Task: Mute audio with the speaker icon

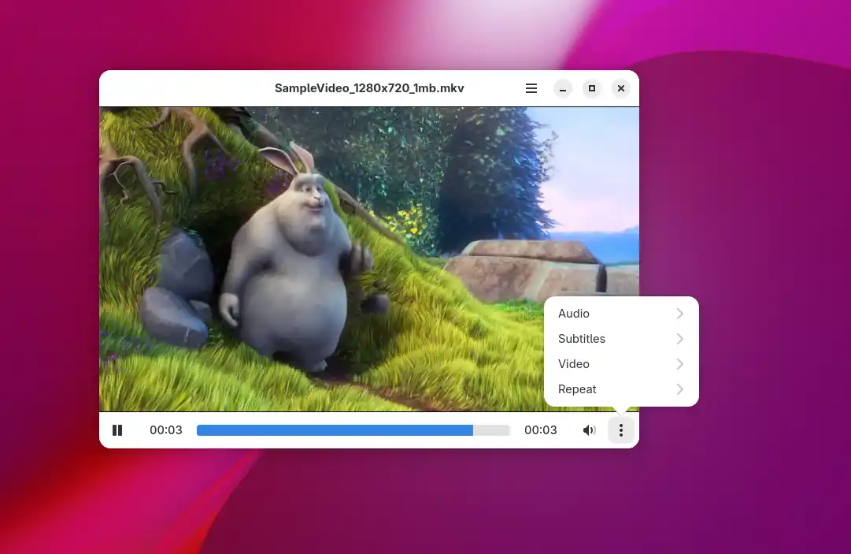Action: point(590,430)
